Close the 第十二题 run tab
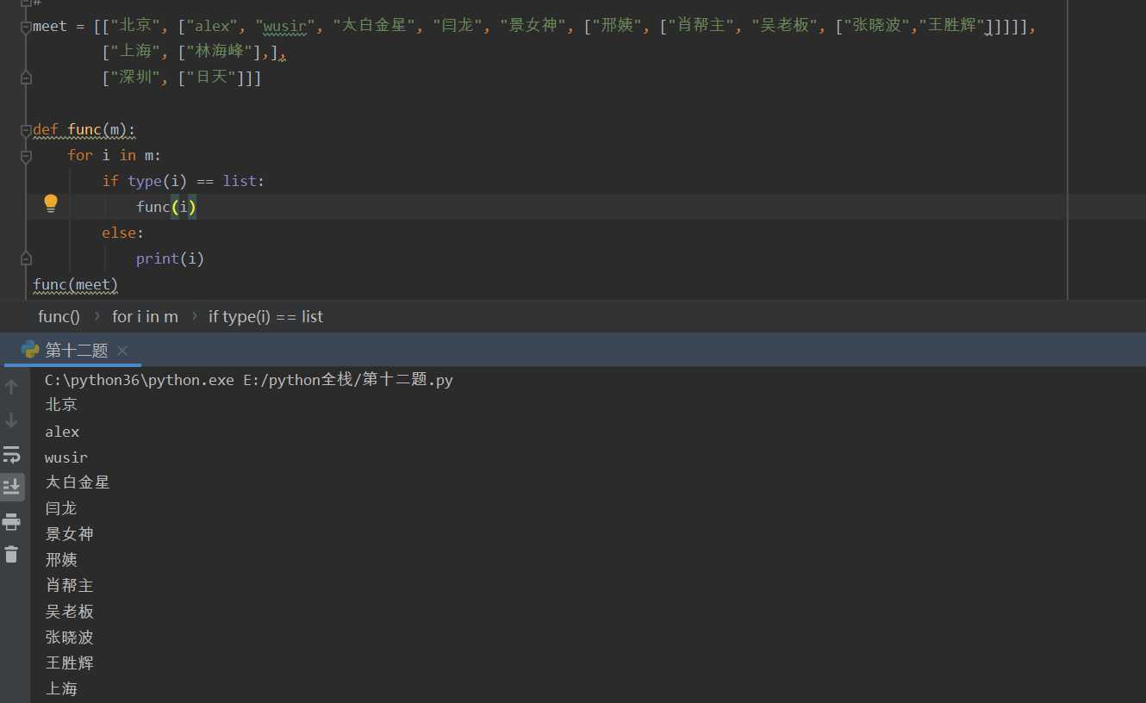 (122, 351)
